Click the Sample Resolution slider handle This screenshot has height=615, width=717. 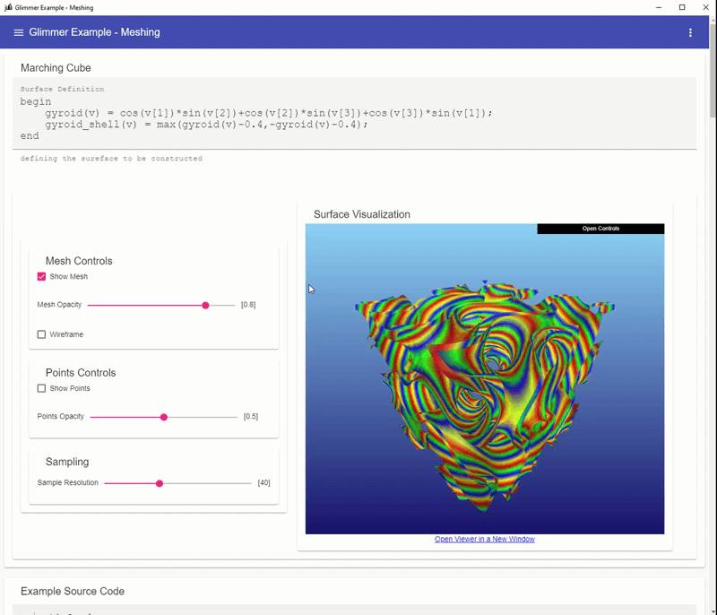(160, 483)
